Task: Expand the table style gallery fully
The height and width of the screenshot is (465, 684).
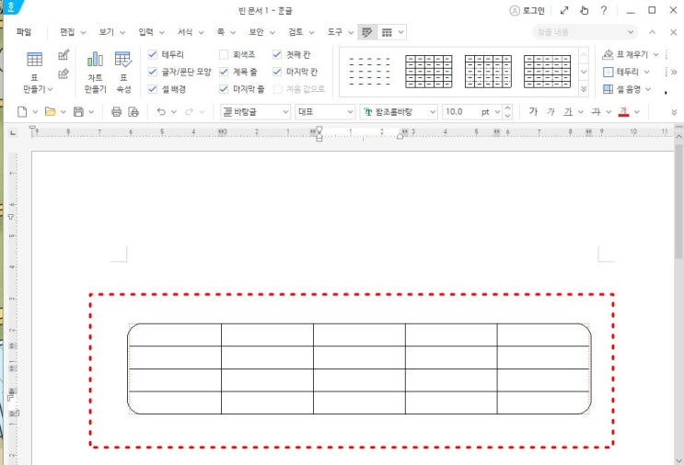Action: [584, 89]
